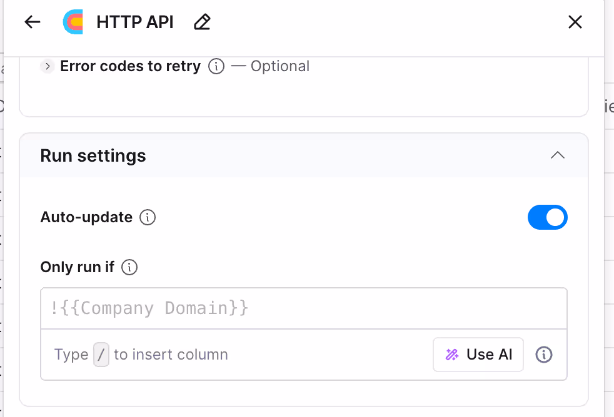Click the info icon right of Use AI
Viewport: 614px width, 417px height.
coord(544,355)
